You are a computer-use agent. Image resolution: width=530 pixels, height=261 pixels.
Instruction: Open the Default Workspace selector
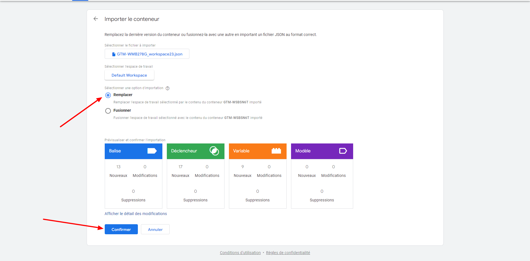click(129, 75)
